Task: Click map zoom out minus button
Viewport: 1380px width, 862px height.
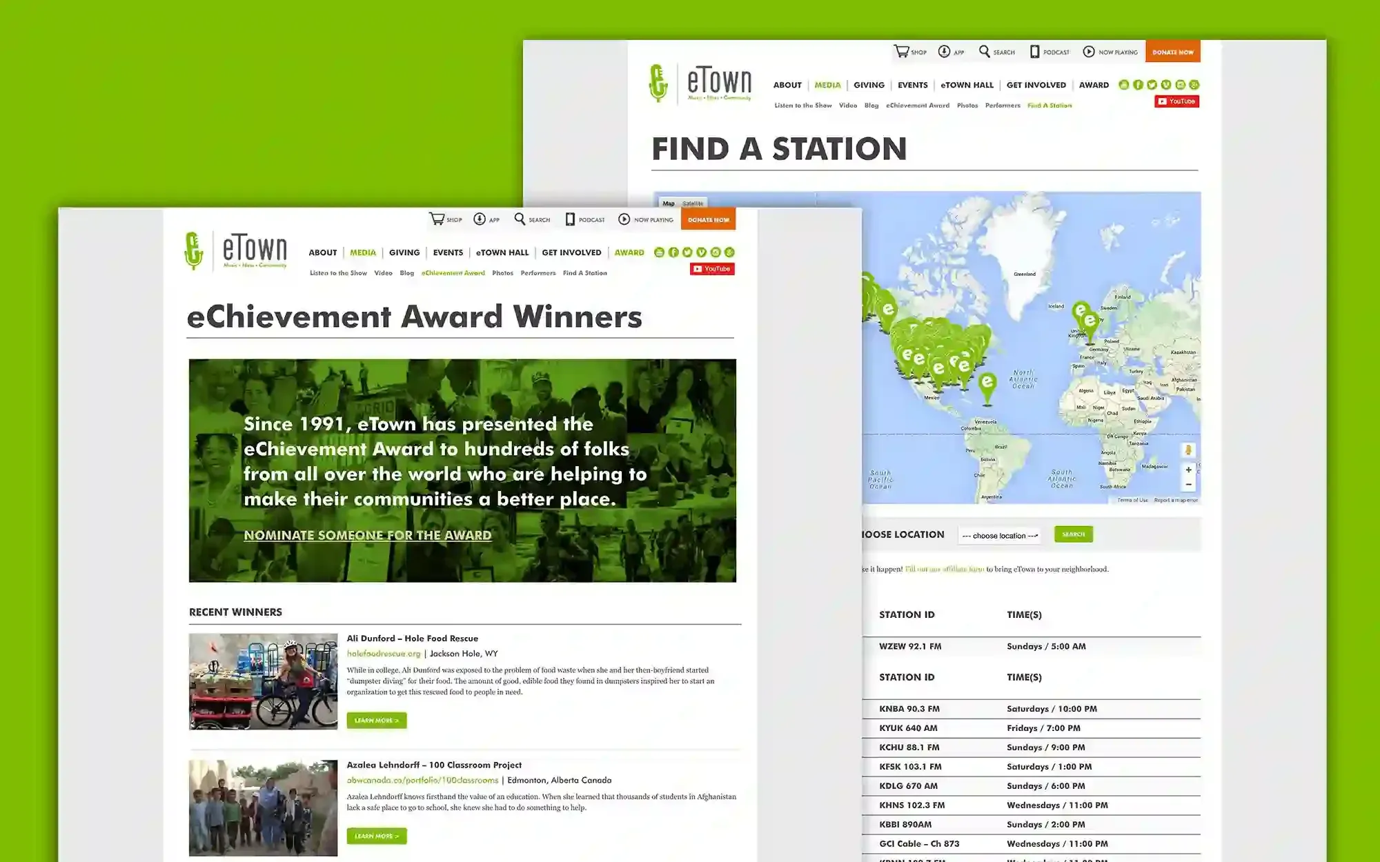Action: point(1188,484)
